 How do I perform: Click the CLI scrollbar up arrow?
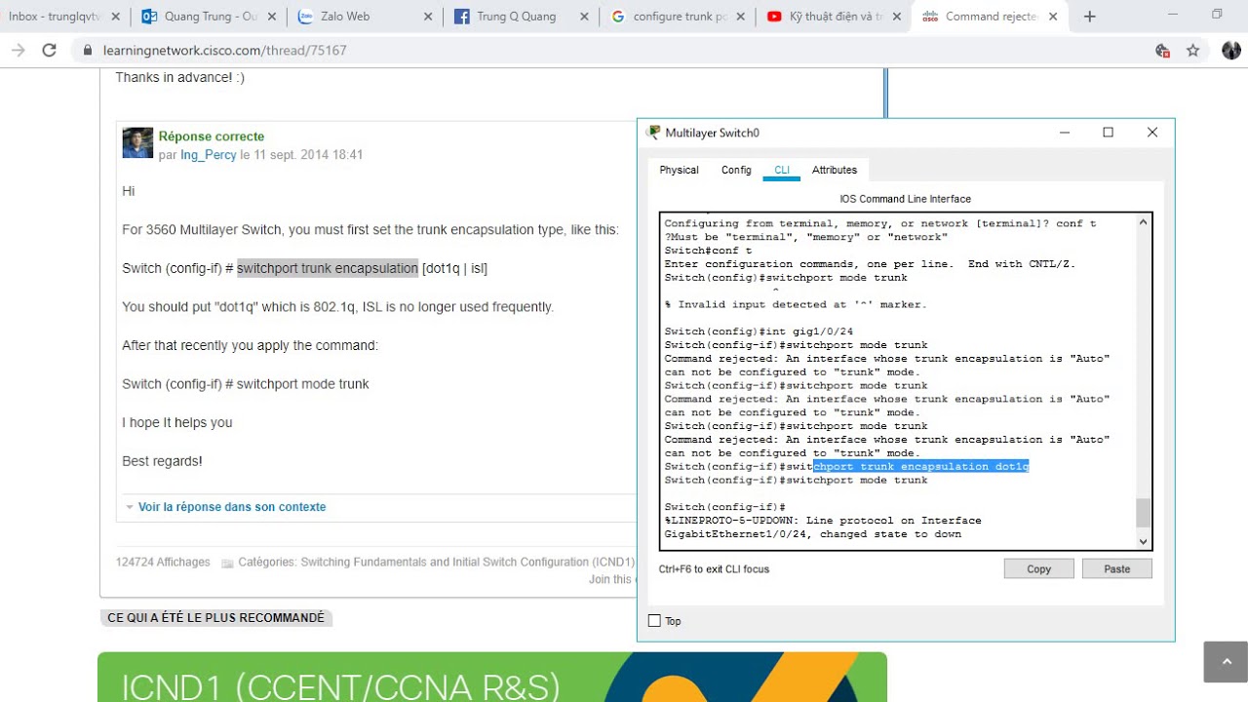[1144, 222]
